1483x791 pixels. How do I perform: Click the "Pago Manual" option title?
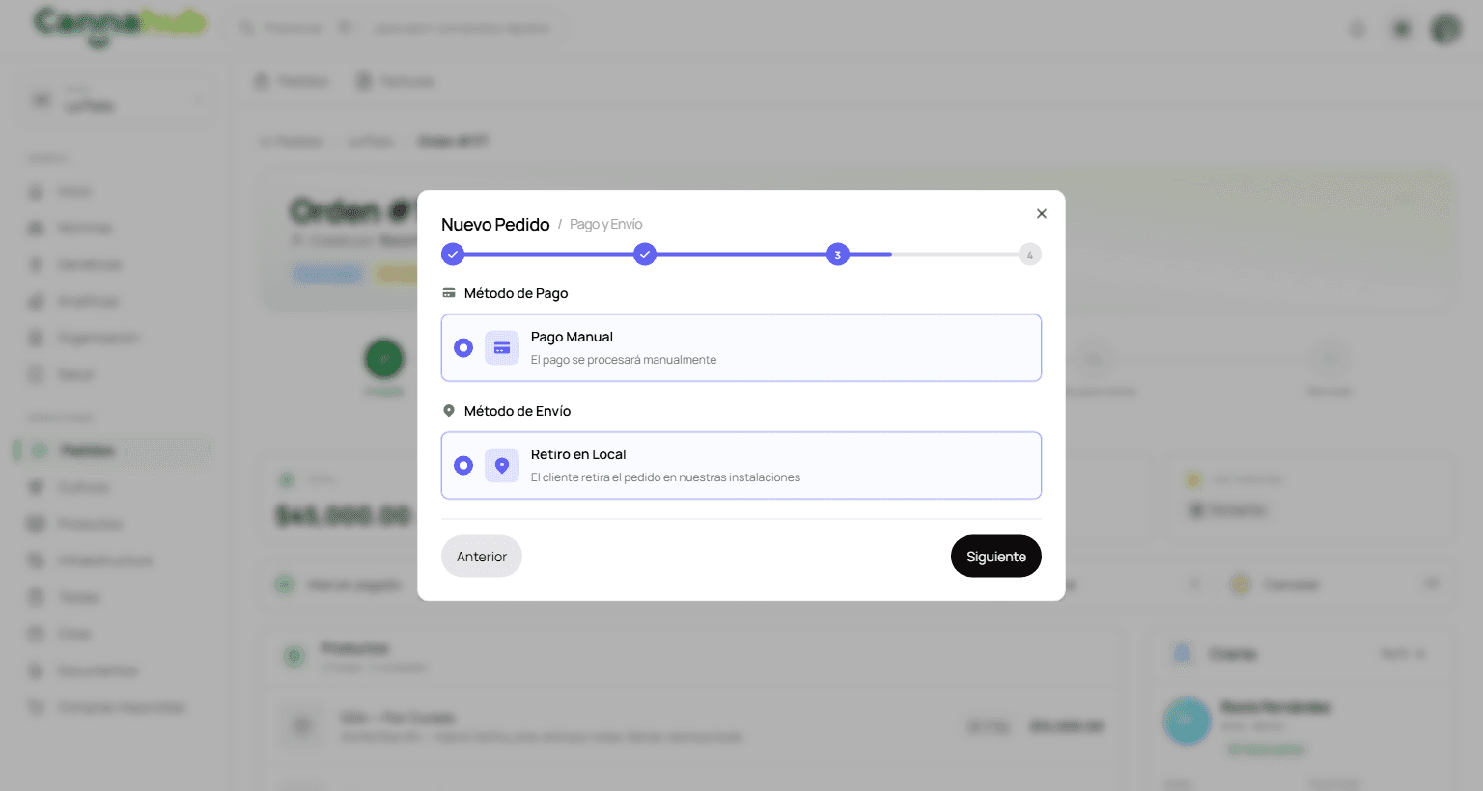coord(572,337)
